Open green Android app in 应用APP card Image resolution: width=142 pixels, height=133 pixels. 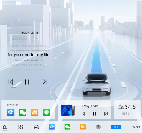point(47,112)
